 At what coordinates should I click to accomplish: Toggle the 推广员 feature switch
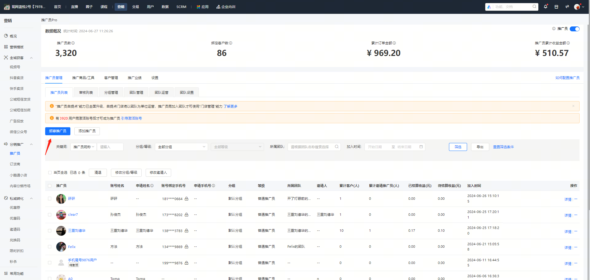click(575, 29)
